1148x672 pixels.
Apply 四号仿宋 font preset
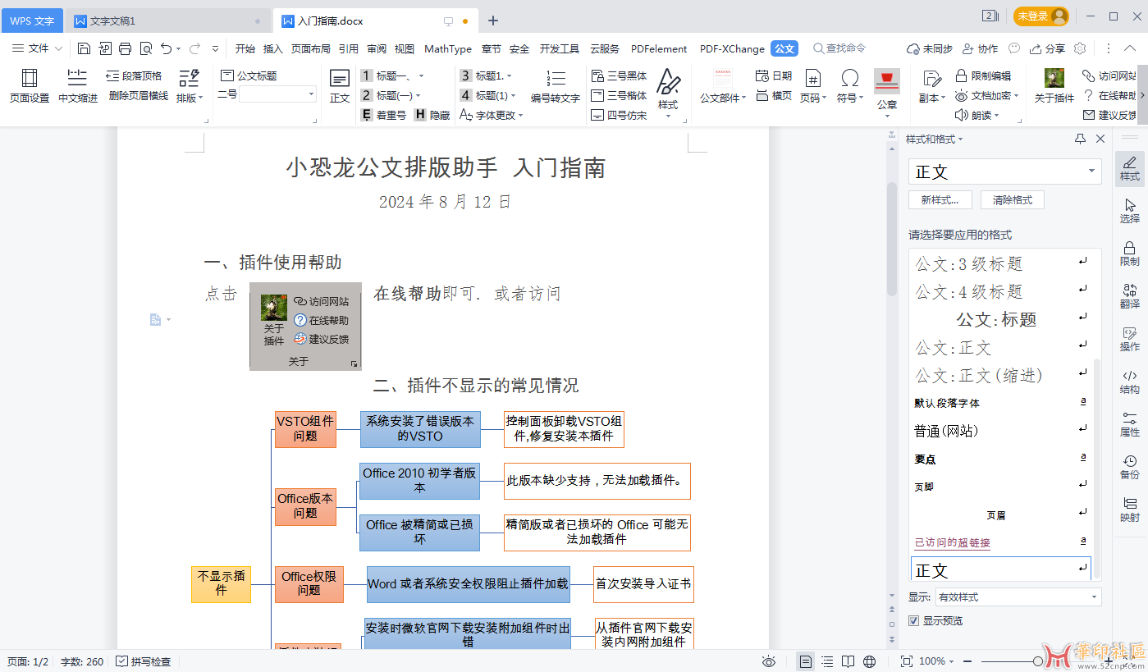(620, 115)
